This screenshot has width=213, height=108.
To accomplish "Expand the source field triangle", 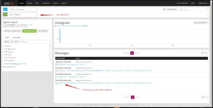I will pyautogui.click(x=4, y=55).
